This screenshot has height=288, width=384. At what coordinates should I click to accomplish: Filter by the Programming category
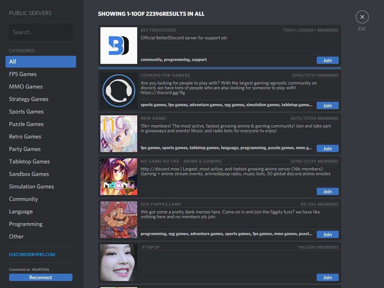[x=41, y=224]
